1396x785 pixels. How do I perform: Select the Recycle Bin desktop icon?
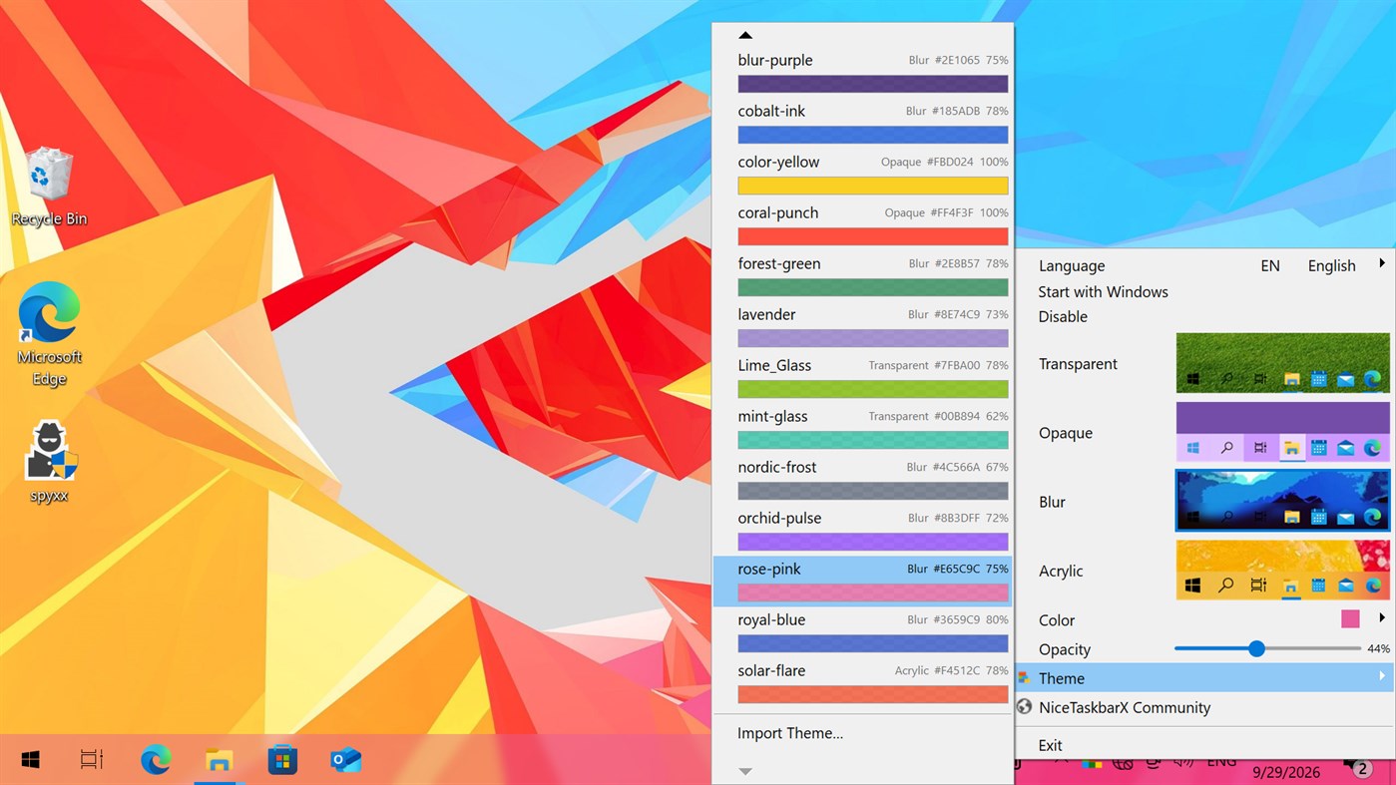[x=49, y=187]
